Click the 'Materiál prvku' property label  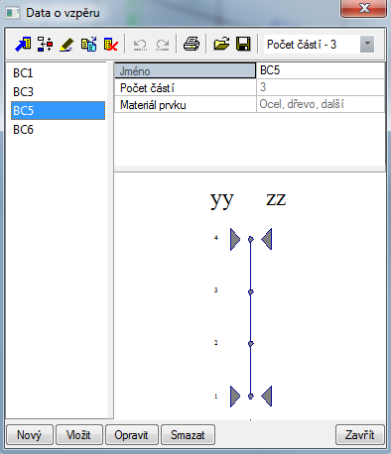point(186,105)
